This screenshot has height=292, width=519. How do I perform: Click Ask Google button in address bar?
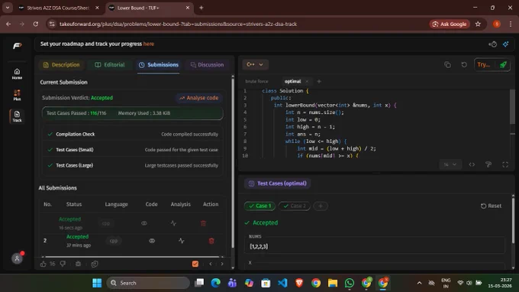point(450,24)
